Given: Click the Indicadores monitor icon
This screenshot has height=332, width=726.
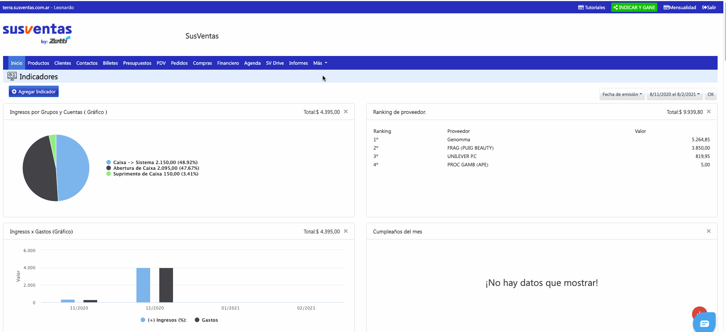Looking at the screenshot, I should [12, 76].
